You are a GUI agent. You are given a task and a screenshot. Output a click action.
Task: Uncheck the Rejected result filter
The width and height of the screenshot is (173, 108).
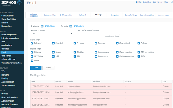[x=53, y=43]
